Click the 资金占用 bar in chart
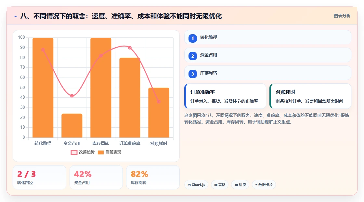 click(x=72, y=126)
